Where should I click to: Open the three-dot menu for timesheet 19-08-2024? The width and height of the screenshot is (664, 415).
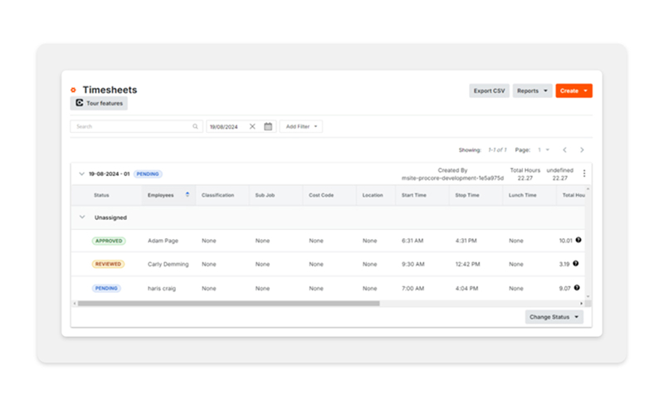[583, 173]
